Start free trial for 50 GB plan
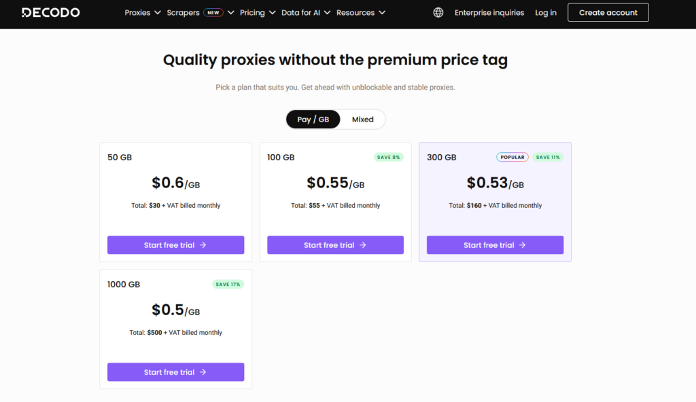This screenshot has height=402, width=696. pos(175,245)
